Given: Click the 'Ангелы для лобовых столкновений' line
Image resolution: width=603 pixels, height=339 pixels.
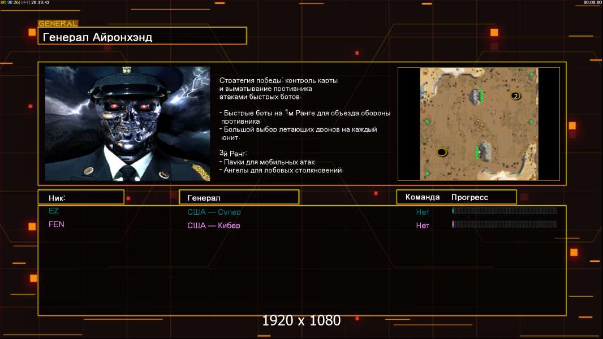Looking at the screenshot, I should pyautogui.click(x=282, y=170).
